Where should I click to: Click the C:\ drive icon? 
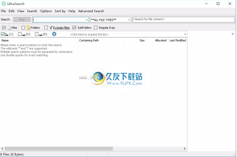7,34
